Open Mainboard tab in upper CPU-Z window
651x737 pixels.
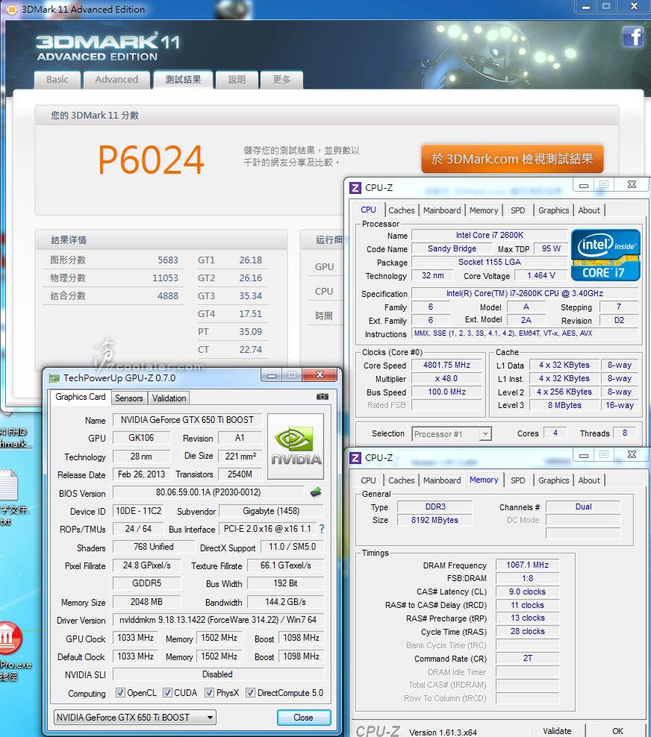click(x=442, y=210)
